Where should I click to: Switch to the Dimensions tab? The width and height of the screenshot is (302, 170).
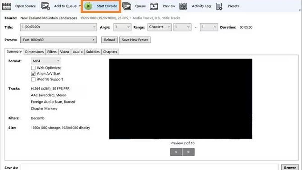[34, 52]
